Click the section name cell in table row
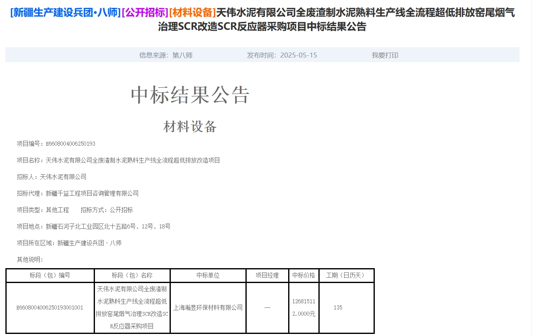Viewport: 534px width, 336px height. 132,308
